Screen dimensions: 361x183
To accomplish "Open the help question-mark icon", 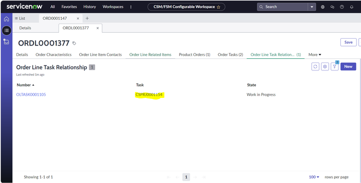I will click(342, 7).
